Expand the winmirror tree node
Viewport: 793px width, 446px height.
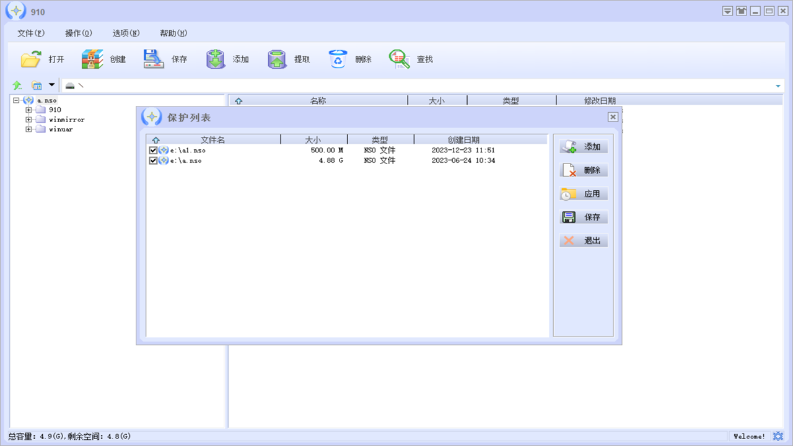click(28, 119)
